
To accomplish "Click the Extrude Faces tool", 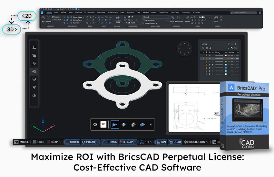I will coord(76,20).
